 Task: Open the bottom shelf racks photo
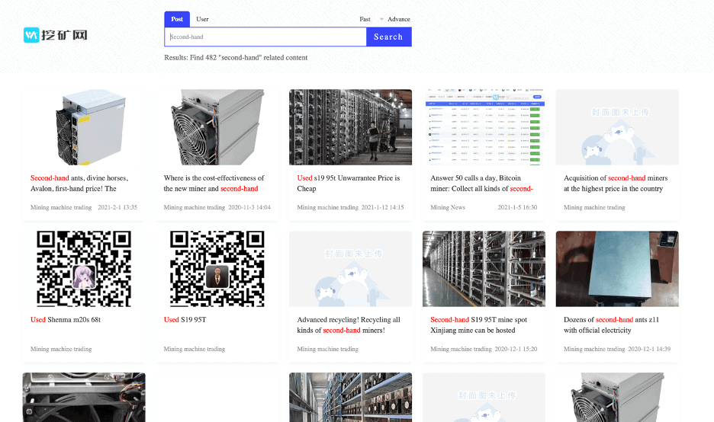[x=350, y=398]
